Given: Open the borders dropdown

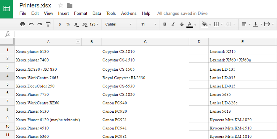Looking at the screenshot, I should [x=218, y=24].
